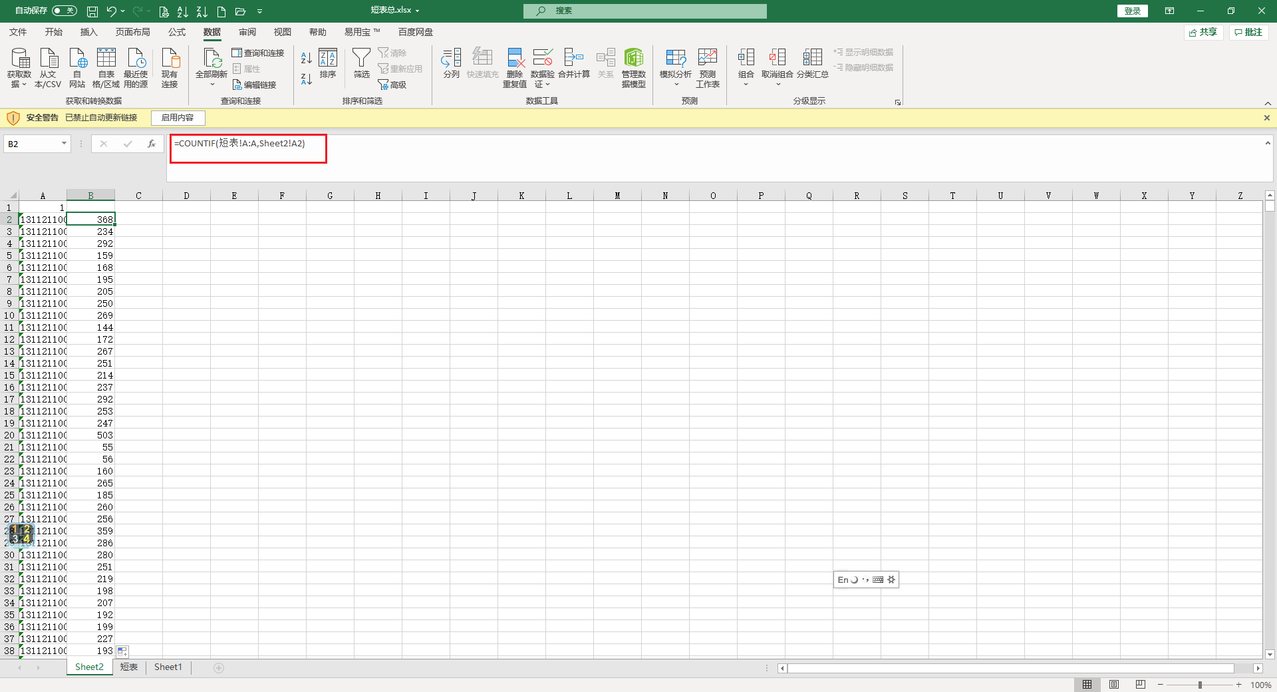Apply 分类汇总 (subtotal)
The height and width of the screenshot is (692, 1277).
[x=813, y=63]
